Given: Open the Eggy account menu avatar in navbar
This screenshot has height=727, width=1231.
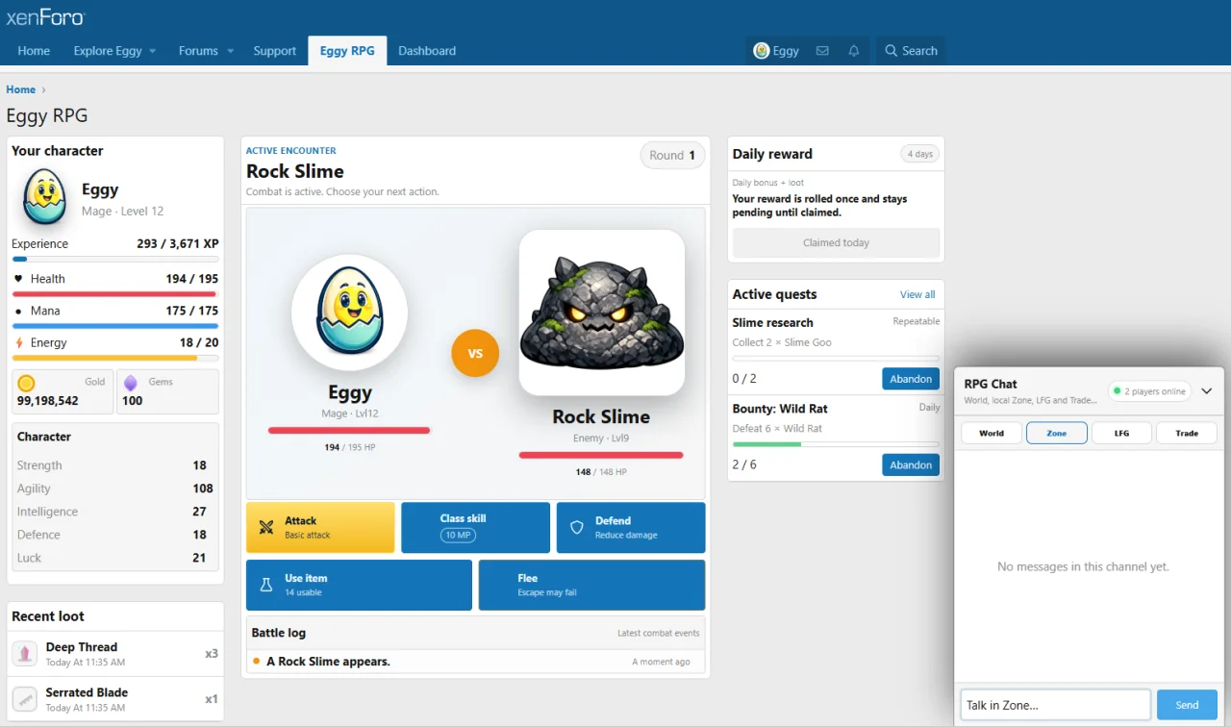Looking at the screenshot, I should coord(761,51).
